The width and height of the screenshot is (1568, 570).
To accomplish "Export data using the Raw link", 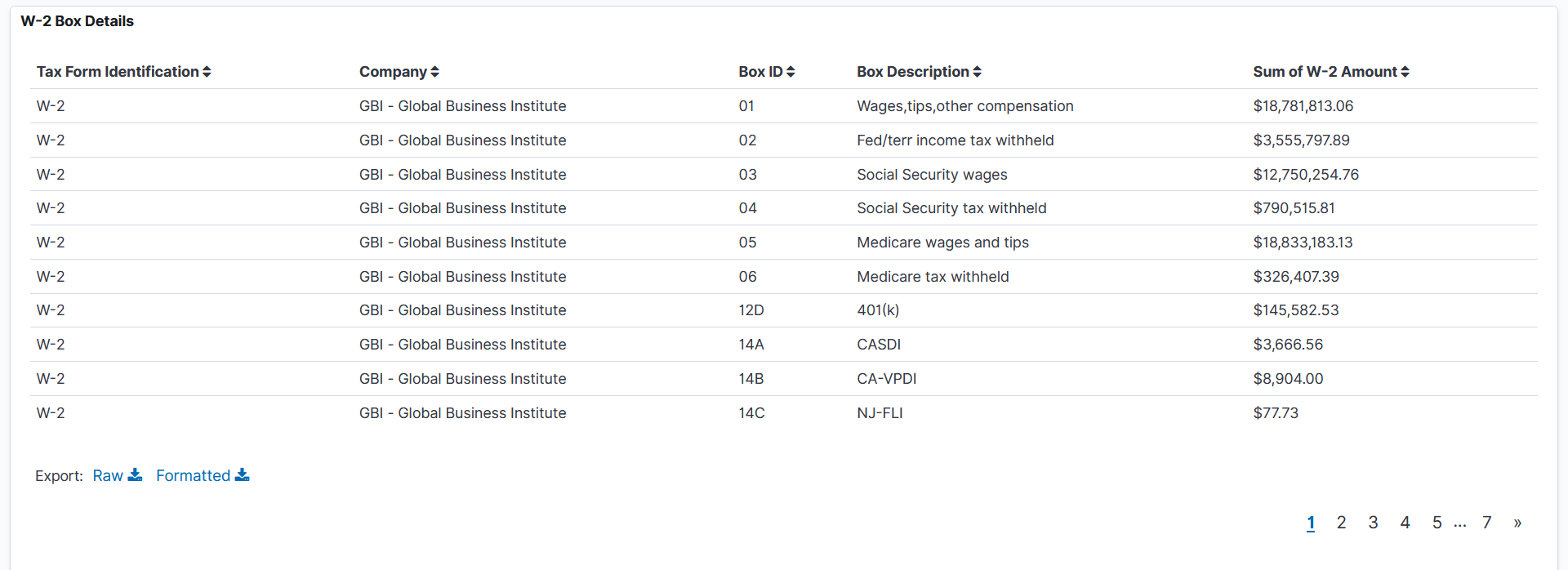I will pyautogui.click(x=107, y=475).
